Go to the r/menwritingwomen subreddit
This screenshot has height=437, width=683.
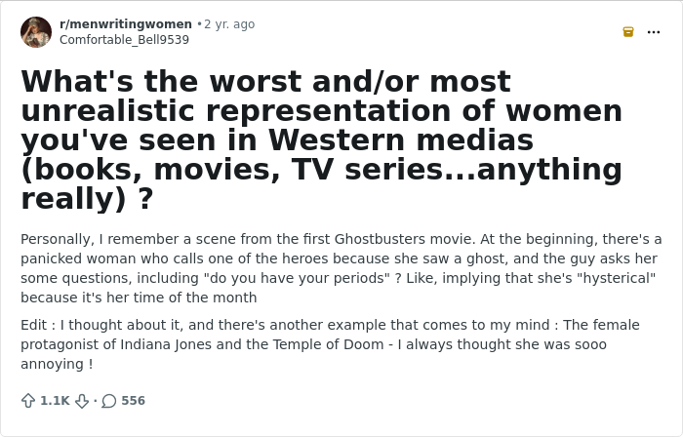126,24
